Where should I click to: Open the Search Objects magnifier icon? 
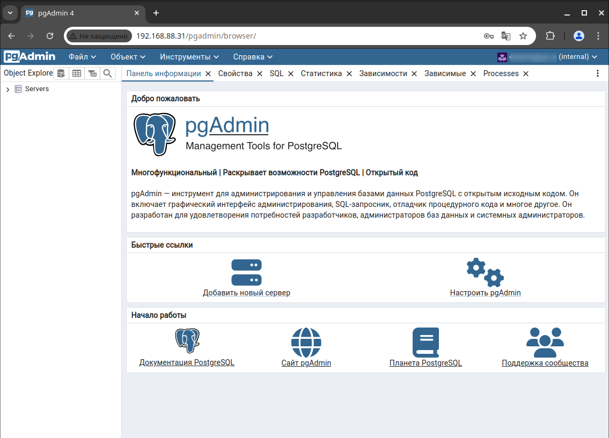pos(108,73)
